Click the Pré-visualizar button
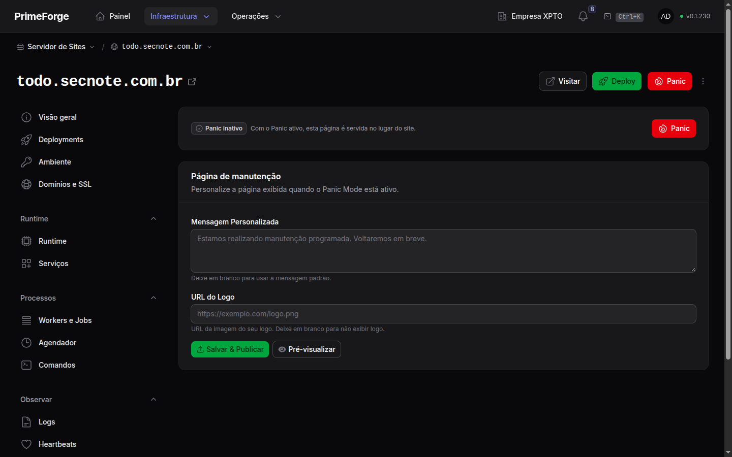 coord(307,349)
